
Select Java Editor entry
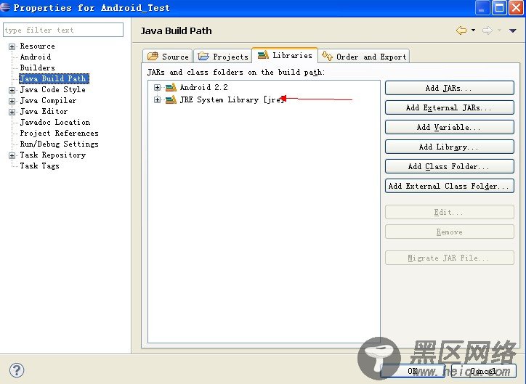click(x=44, y=111)
